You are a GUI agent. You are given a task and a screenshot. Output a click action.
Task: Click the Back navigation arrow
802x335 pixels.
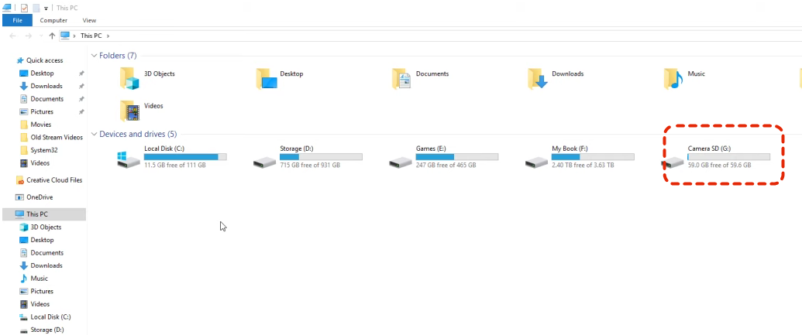(13, 36)
